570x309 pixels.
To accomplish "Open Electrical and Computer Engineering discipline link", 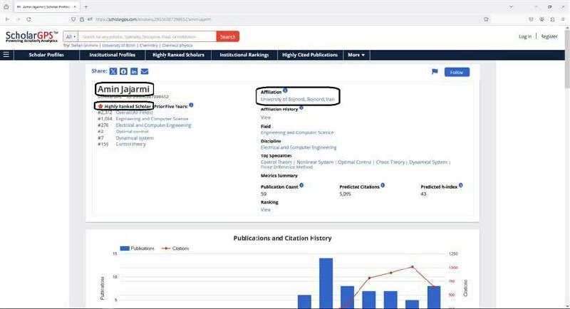I will pos(299,147).
